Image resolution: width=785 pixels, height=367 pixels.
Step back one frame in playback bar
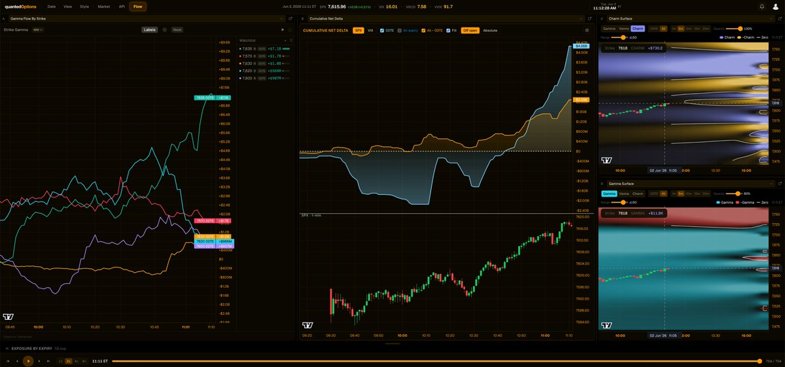point(18,360)
